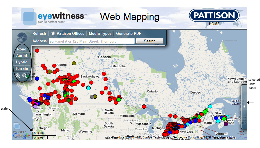Screen dimensions: 260x148
Task: Click the Manitoba label on map
Action: pyautogui.click(x=119, y=66)
